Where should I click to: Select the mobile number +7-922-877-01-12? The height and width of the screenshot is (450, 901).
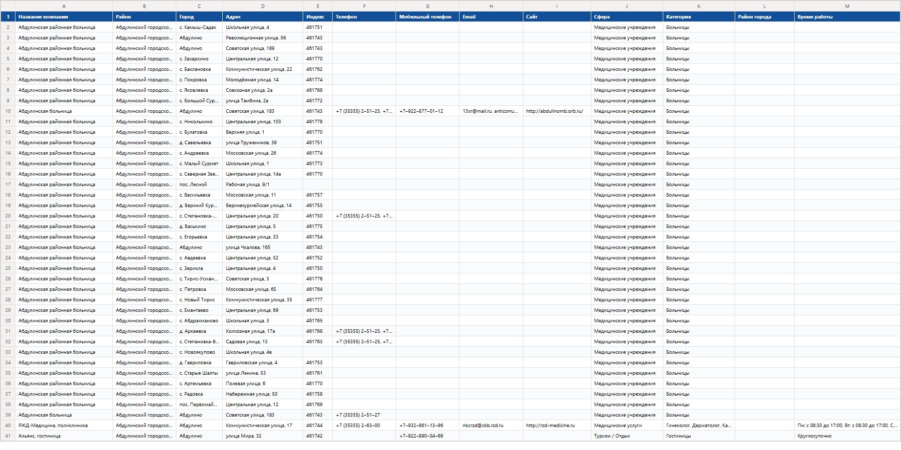point(428,111)
